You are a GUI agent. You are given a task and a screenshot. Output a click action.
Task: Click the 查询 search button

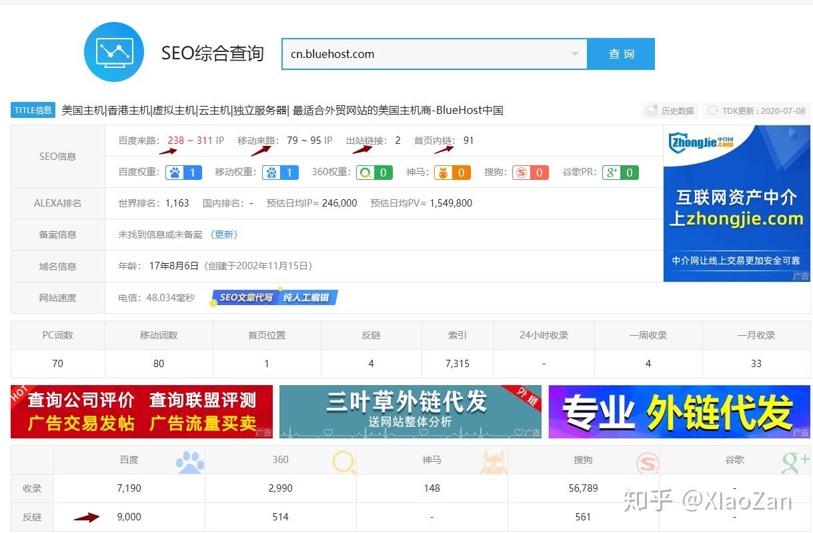(621, 54)
